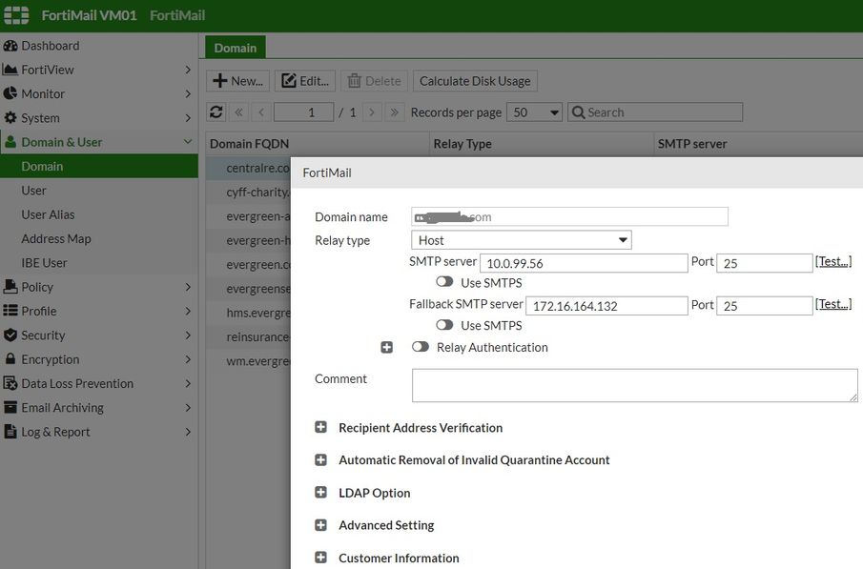Image resolution: width=863 pixels, height=569 pixels.
Task: Click the FortiView chart icon
Action: pos(10,70)
